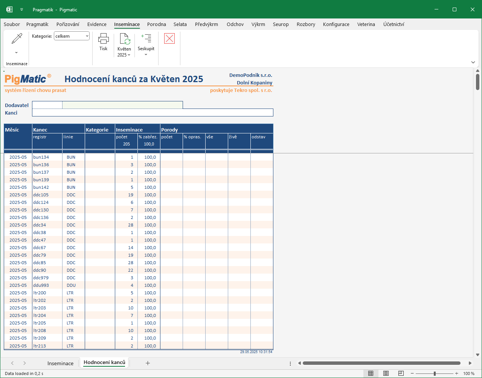482x378 pixels.
Task: Click the ddu993 boar registration cell
Action: [47, 285]
